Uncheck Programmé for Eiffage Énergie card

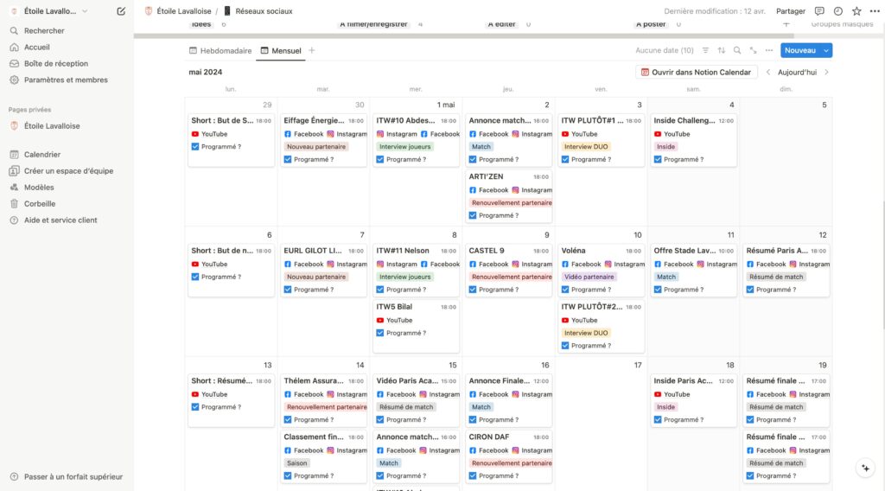point(288,160)
